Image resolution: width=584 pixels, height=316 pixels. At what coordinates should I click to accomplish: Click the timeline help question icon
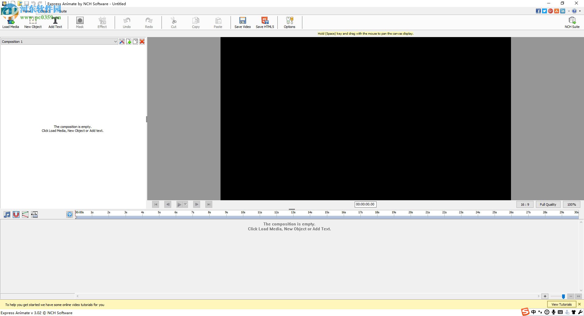pyautogui.click(x=70, y=215)
